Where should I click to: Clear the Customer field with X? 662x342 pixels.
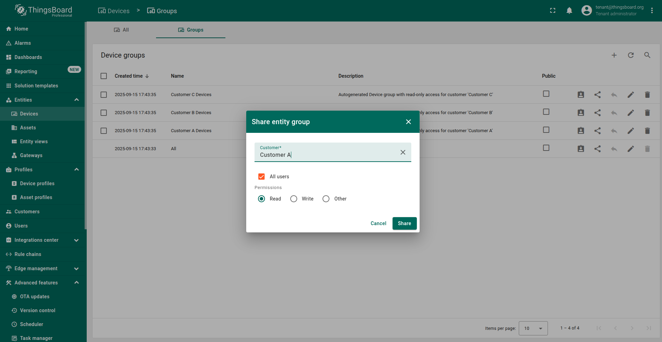(x=403, y=152)
